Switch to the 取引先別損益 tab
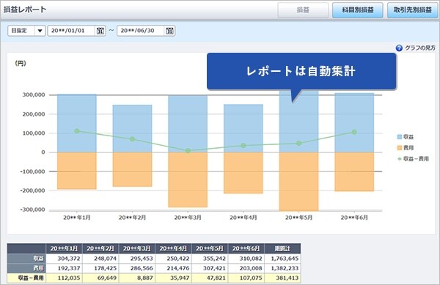The height and width of the screenshot is (285, 440). (412, 10)
